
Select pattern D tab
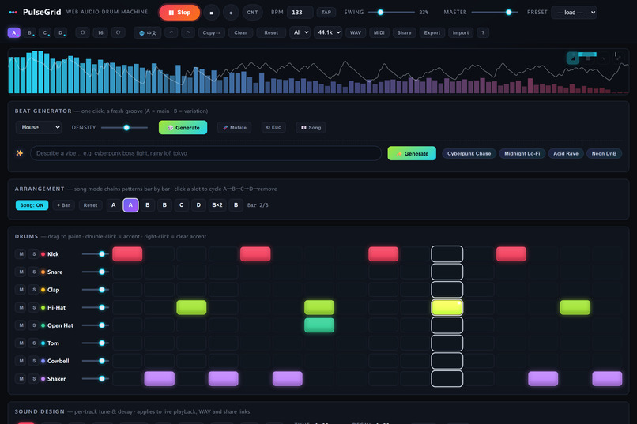click(61, 32)
